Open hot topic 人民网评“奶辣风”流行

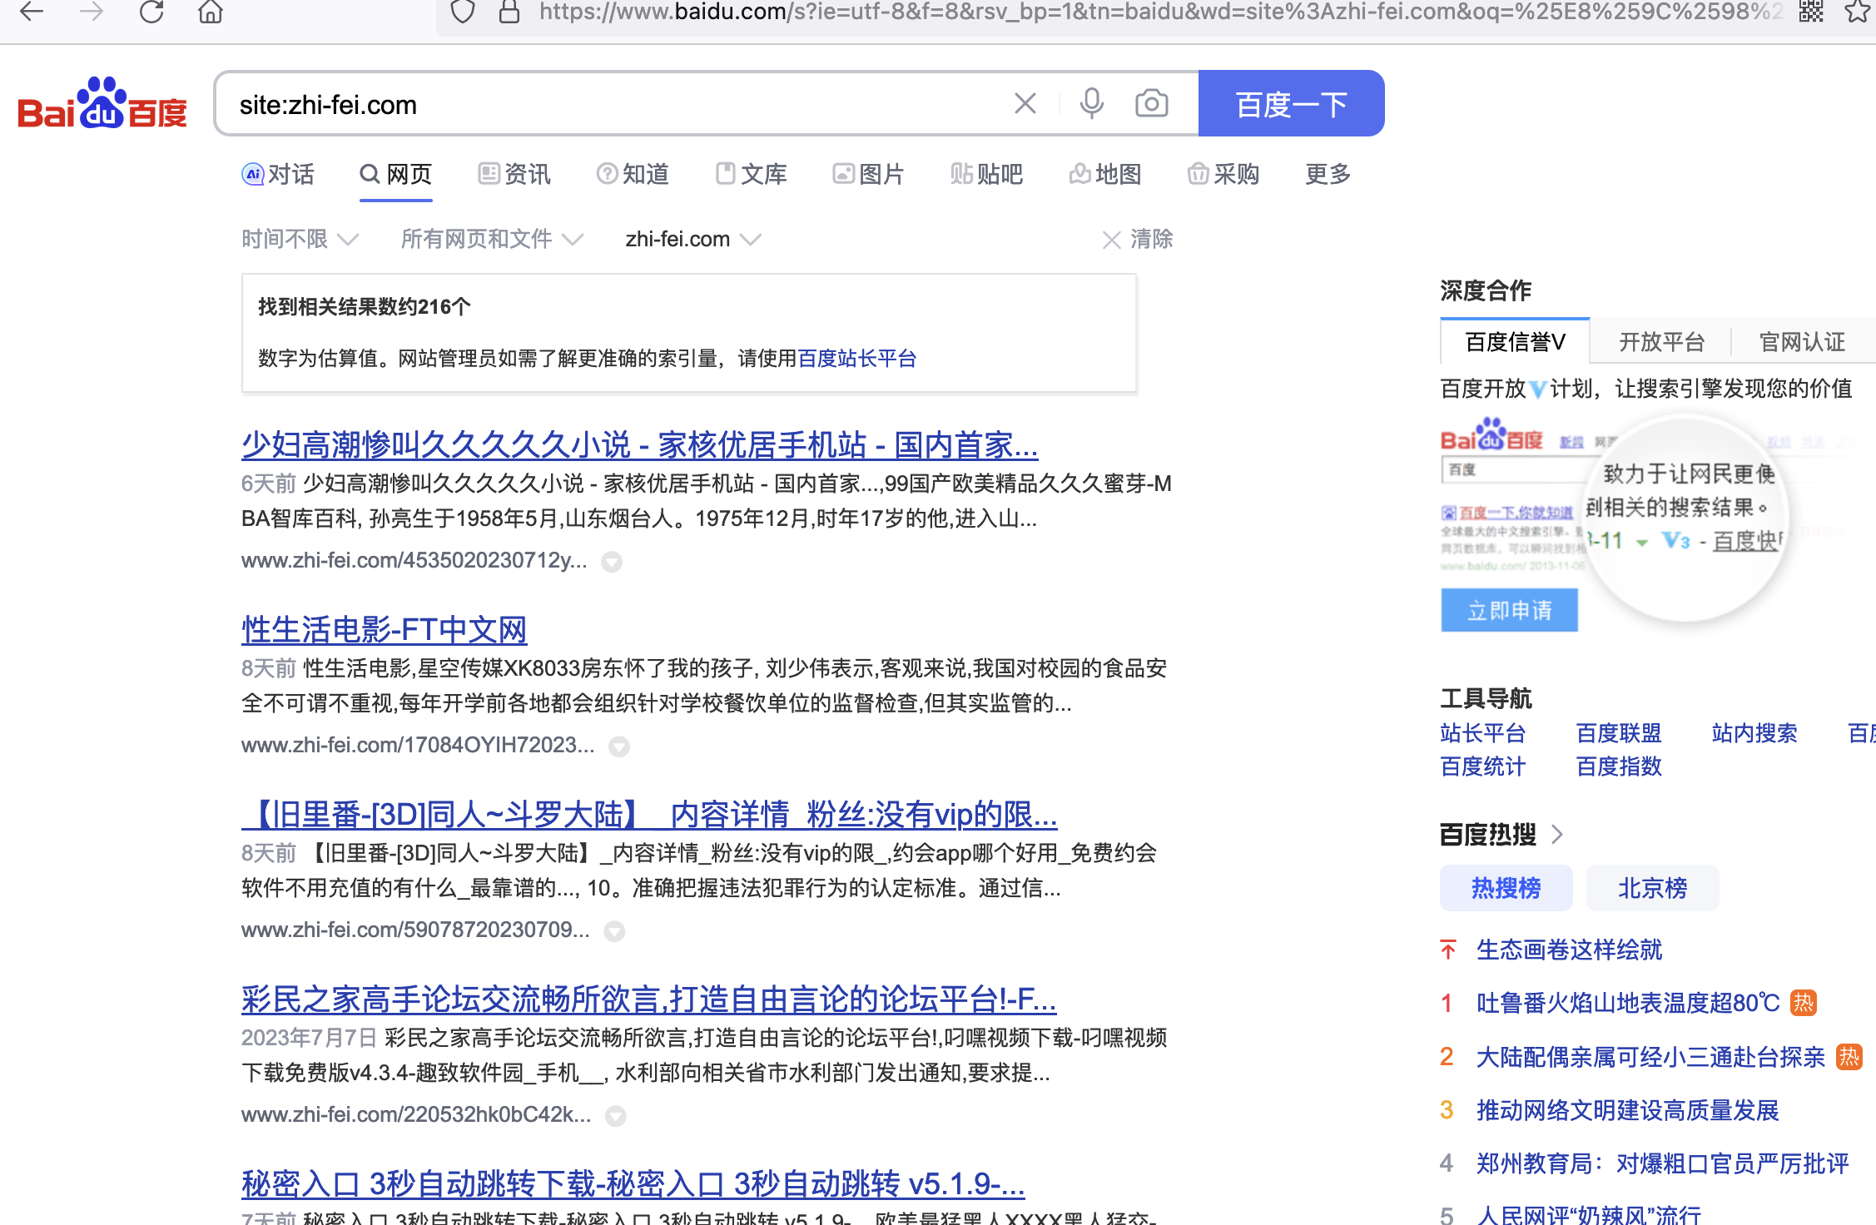pyautogui.click(x=1588, y=1213)
